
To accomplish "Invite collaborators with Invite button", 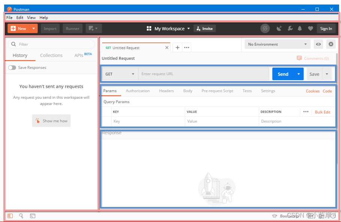I will pyautogui.click(x=204, y=29).
